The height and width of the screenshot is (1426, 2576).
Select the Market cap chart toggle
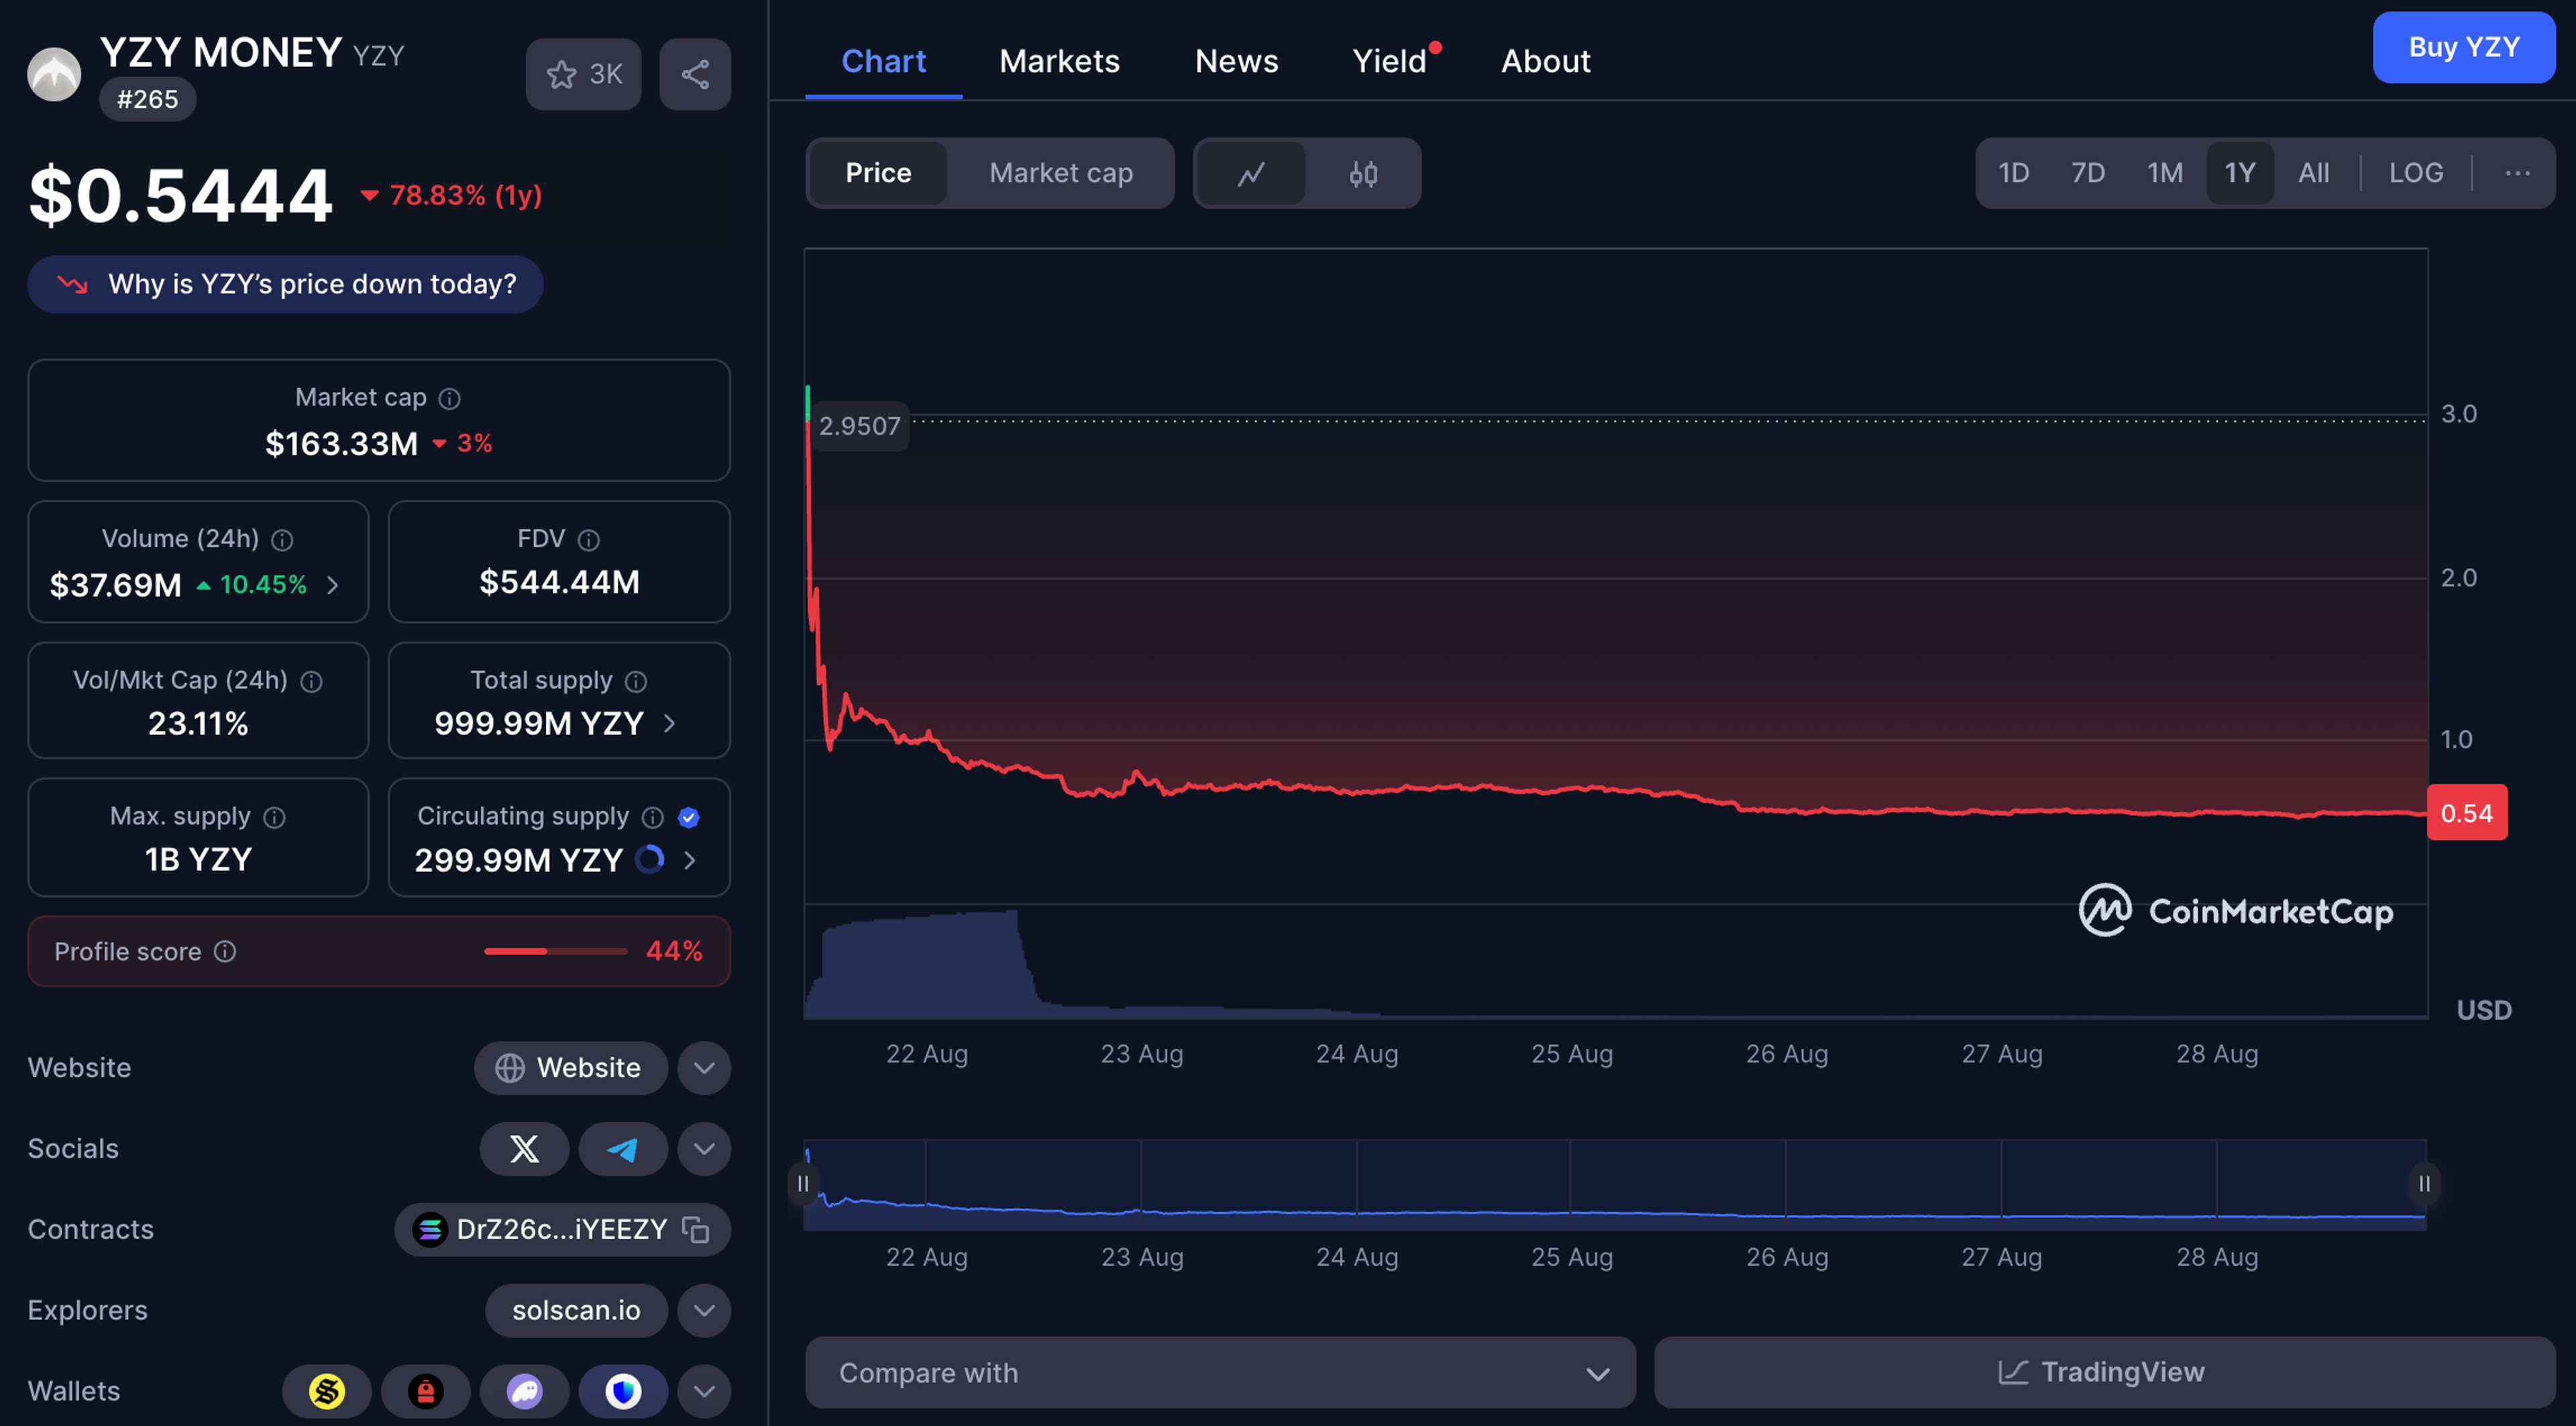click(x=1061, y=173)
